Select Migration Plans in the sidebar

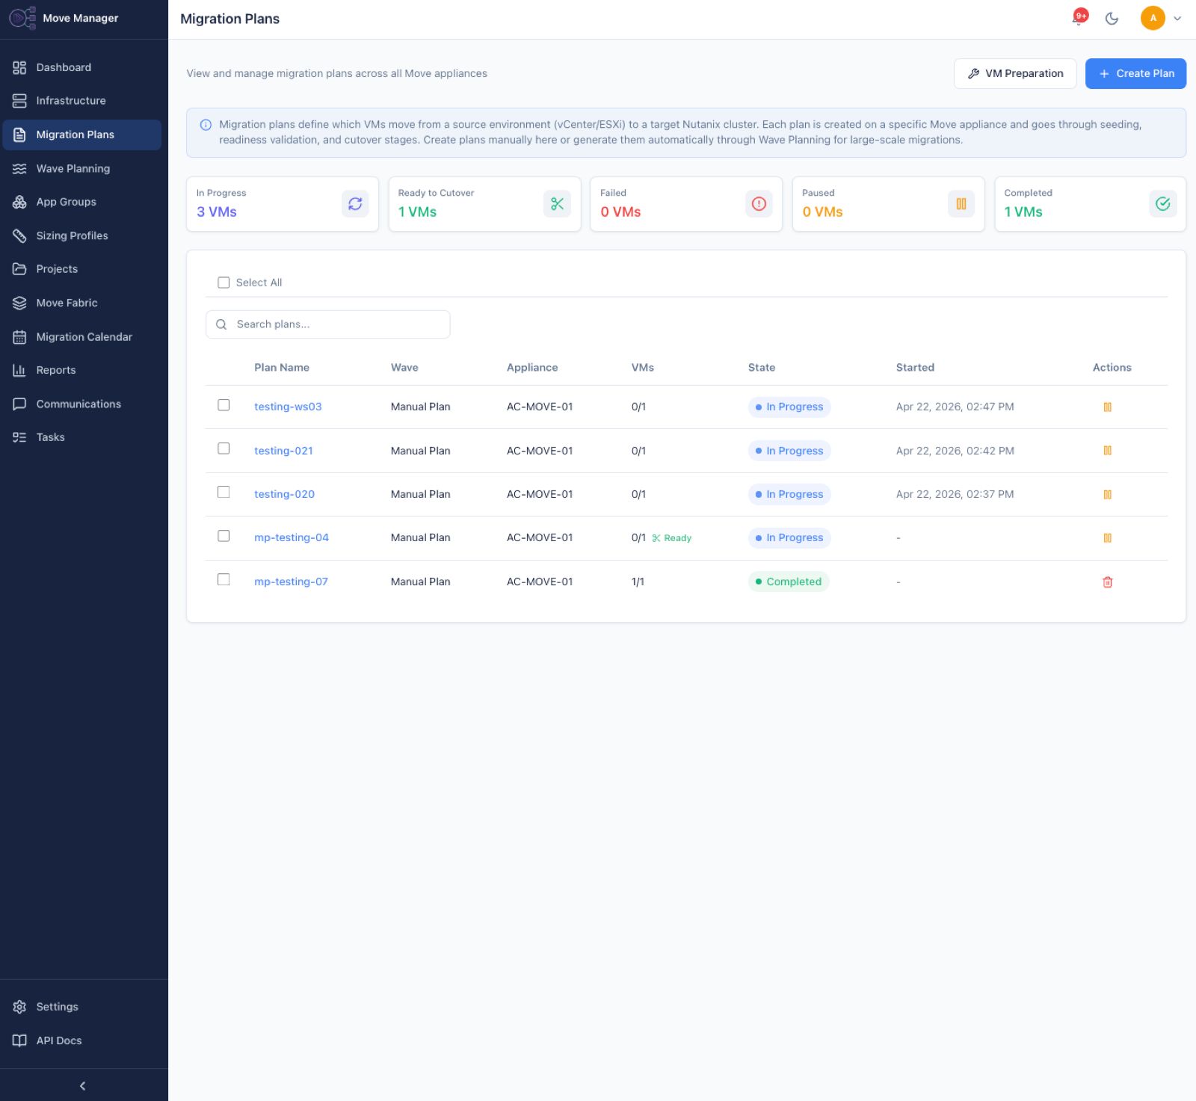tap(82, 135)
